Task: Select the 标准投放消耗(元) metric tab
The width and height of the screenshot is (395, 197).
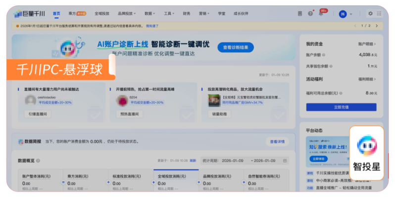Action: point(131,181)
